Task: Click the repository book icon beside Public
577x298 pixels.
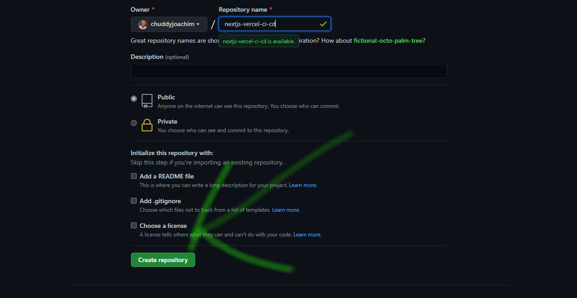Action: point(147,101)
